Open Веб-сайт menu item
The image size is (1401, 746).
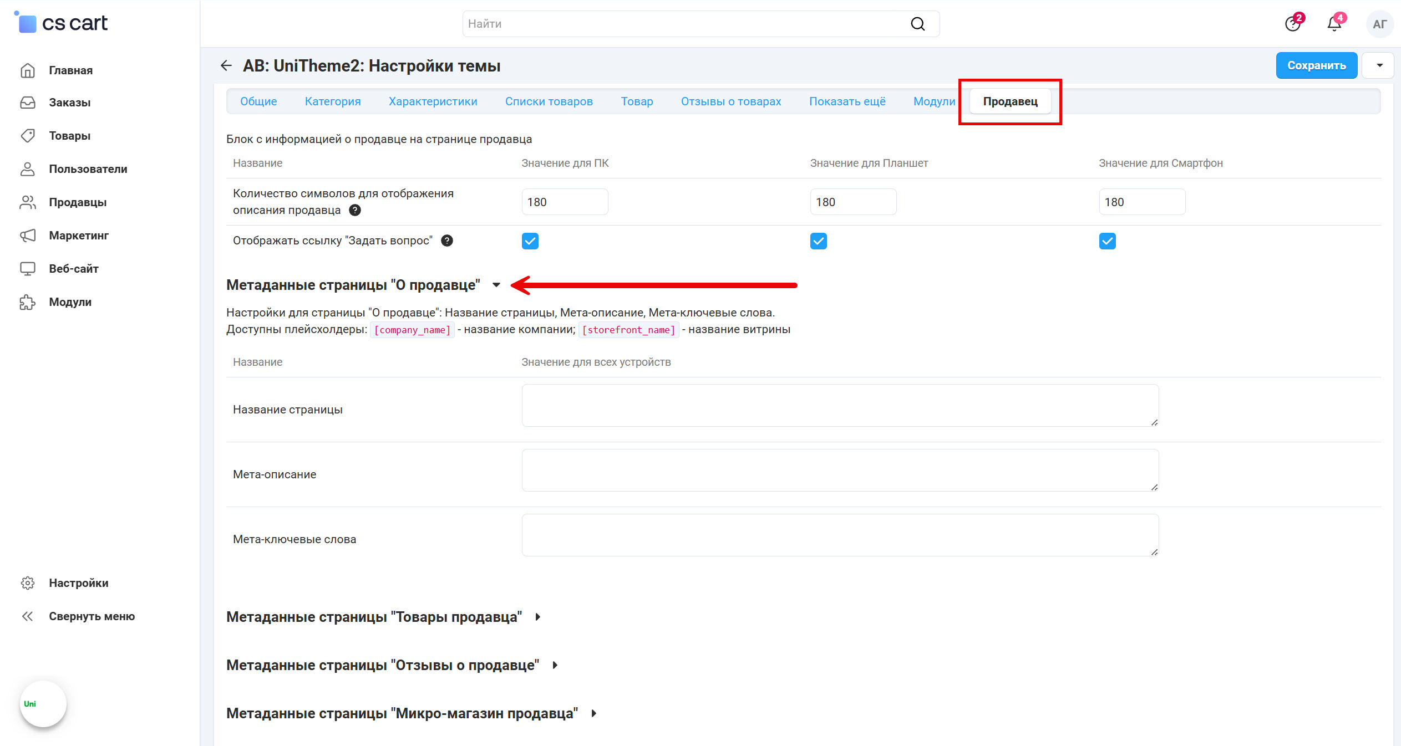point(74,269)
